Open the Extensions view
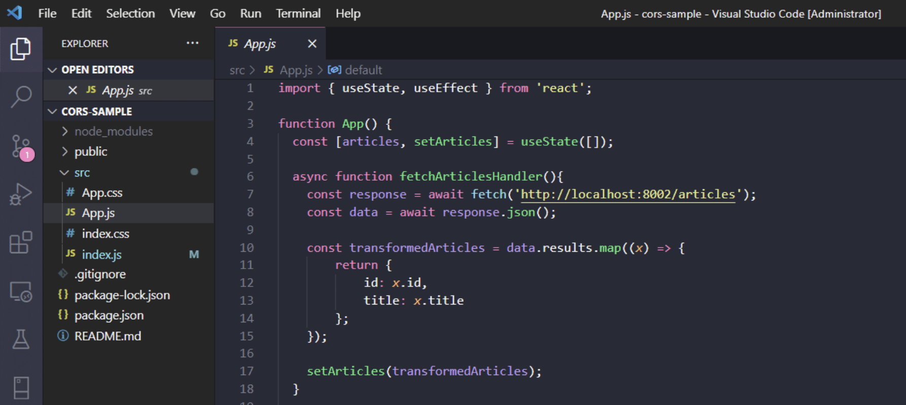 click(21, 242)
